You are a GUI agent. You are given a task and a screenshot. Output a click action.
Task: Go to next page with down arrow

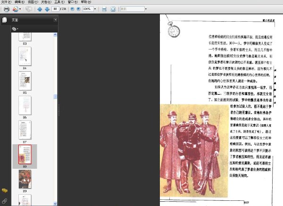pos(47,9)
